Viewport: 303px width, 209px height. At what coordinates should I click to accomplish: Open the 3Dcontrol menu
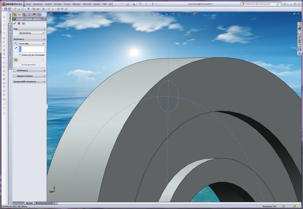tap(87, 4)
